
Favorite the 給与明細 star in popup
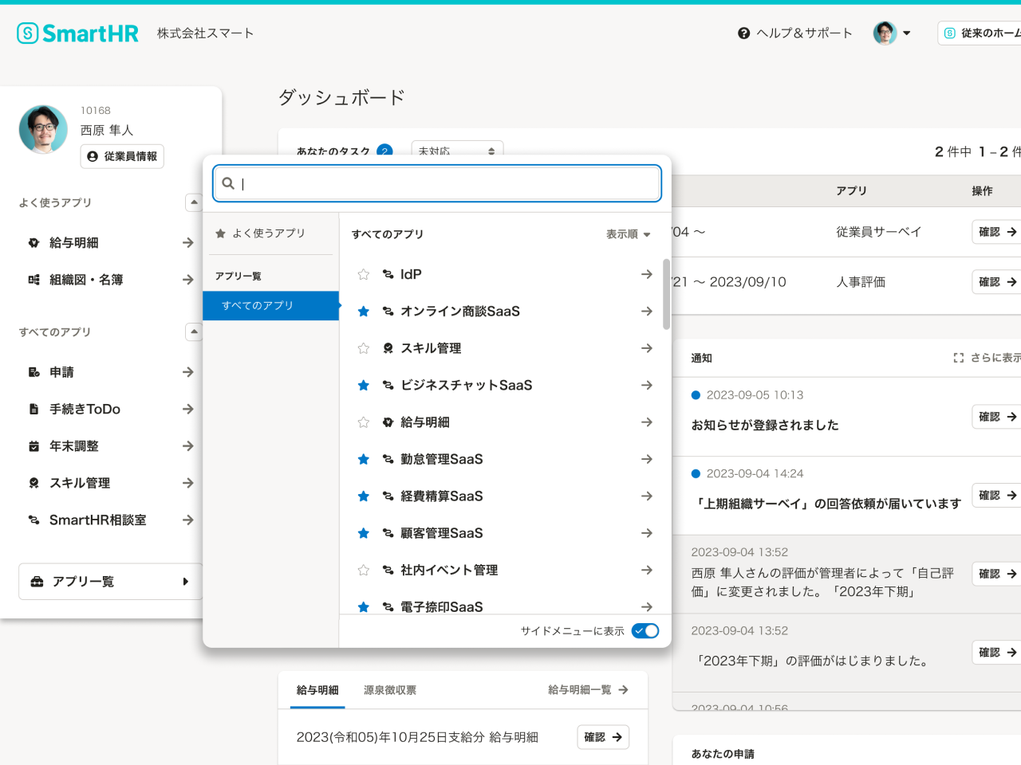[364, 422]
